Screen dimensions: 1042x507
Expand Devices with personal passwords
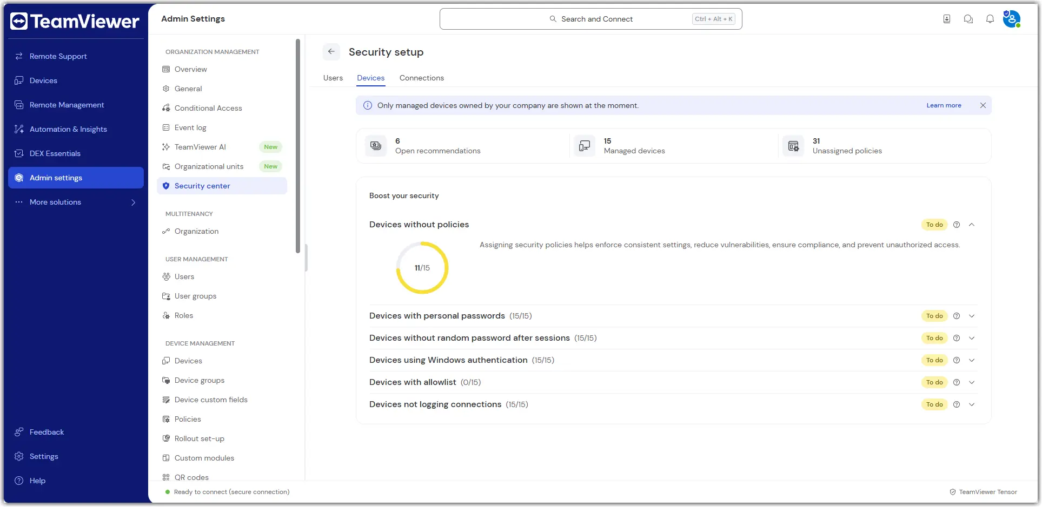point(972,316)
